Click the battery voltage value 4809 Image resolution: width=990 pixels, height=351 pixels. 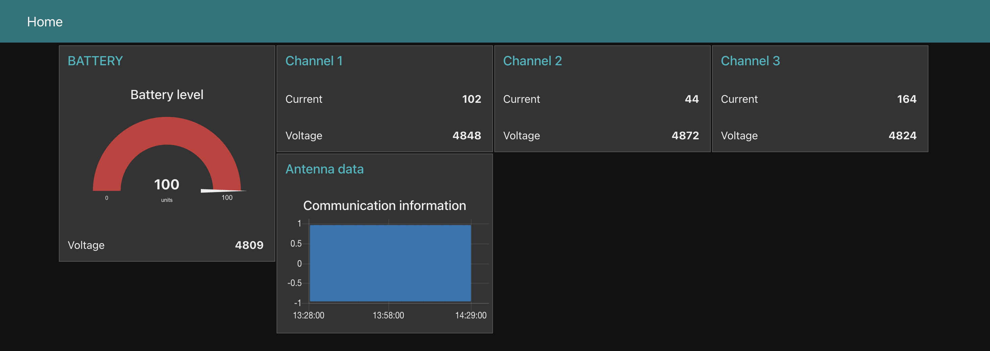pyautogui.click(x=249, y=245)
